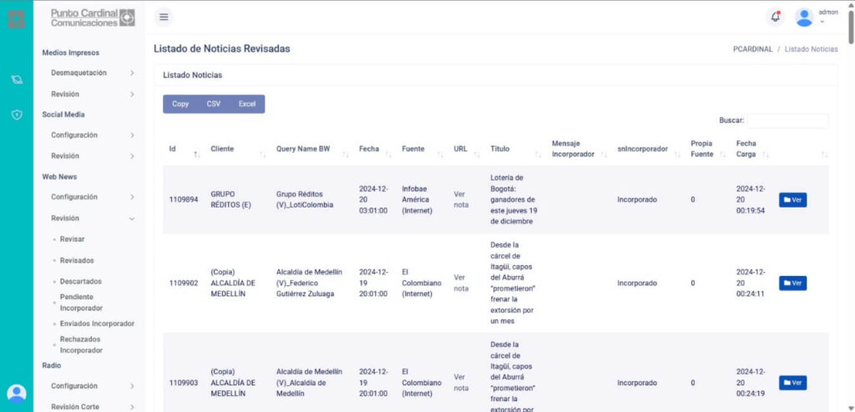Viewport: 855px width, 412px height.
Task: Select Id cell 1109903
Action: point(183,383)
